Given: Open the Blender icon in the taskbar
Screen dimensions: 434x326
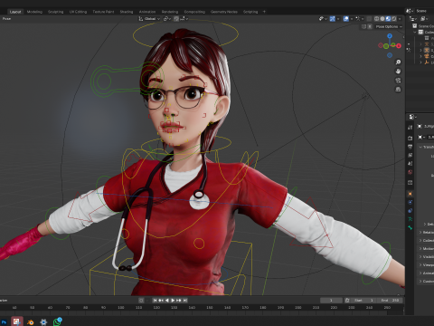Looking at the screenshot, I should [30, 322].
